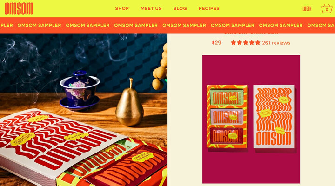335x186 pixels.
Task: Open the 201 reviews link
Action: click(276, 43)
